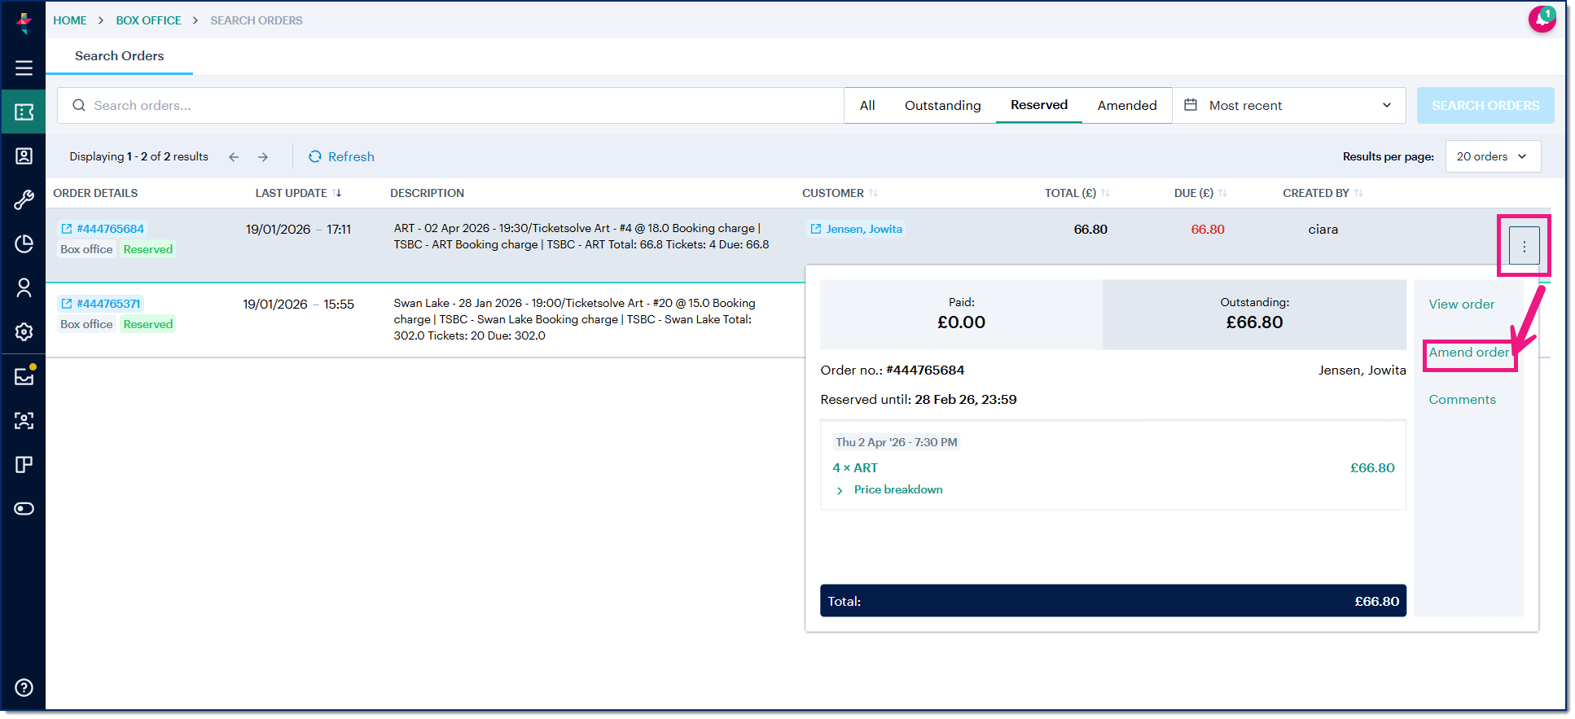Image resolution: width=1575 pixels, height=719 pixels.
Task: Open the inbox icon with notification dot
Action: tap(24, 375)
